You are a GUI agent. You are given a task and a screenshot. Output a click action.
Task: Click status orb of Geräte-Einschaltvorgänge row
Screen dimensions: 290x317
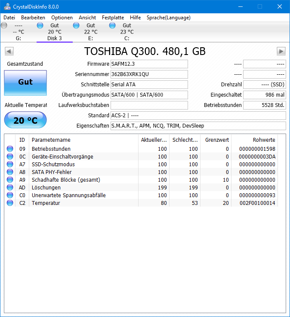coord(10,156)
